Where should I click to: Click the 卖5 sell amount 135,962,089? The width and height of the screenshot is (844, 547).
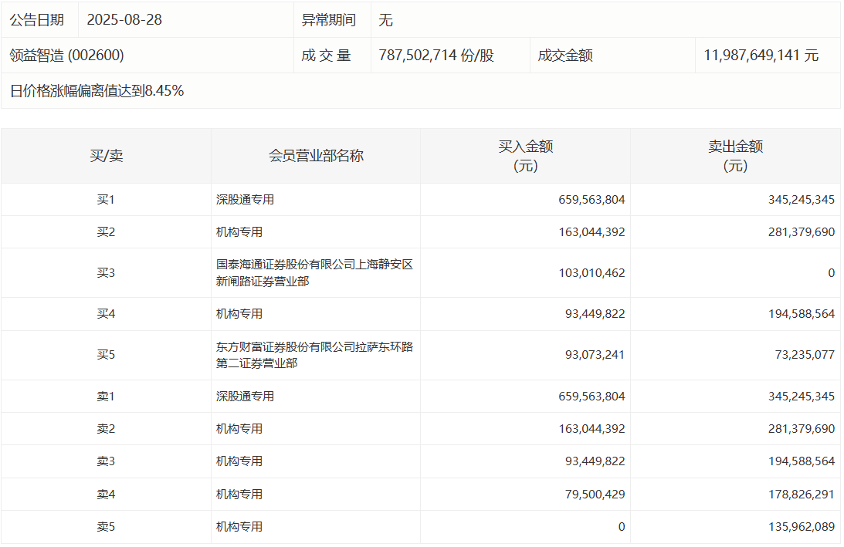point(798,527)
